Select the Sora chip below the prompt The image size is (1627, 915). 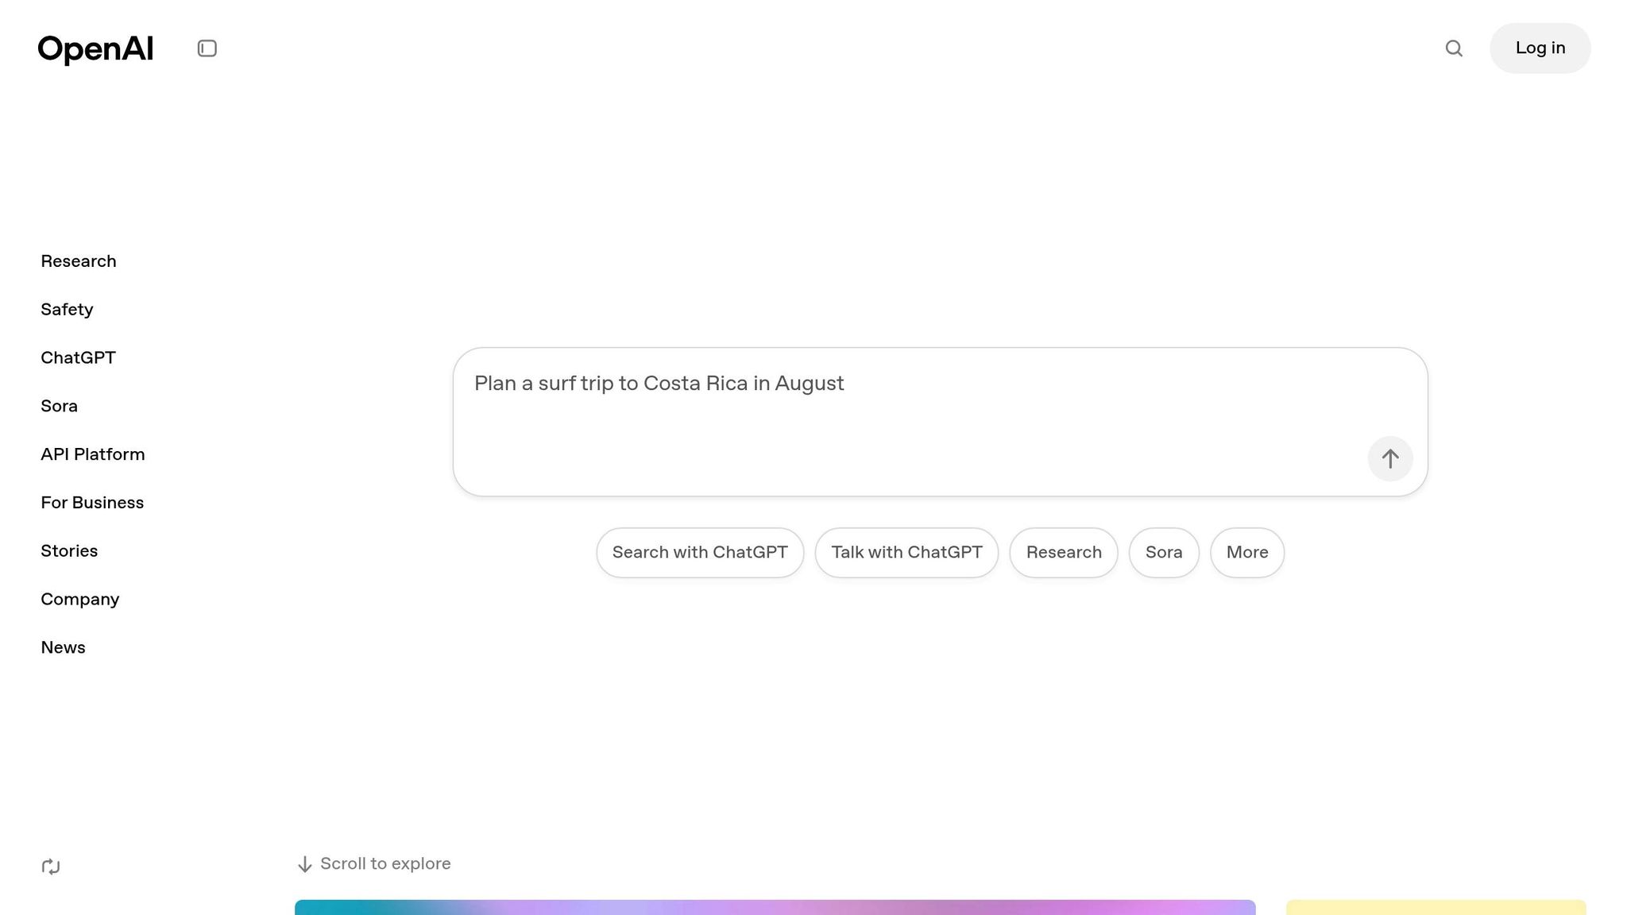[1164, 553]
